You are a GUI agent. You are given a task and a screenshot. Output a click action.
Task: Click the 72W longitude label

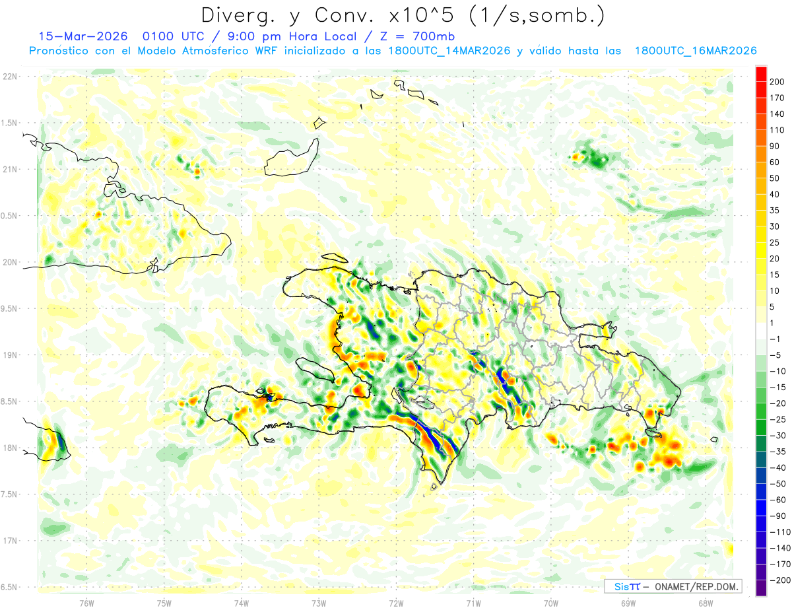point(396,603)
